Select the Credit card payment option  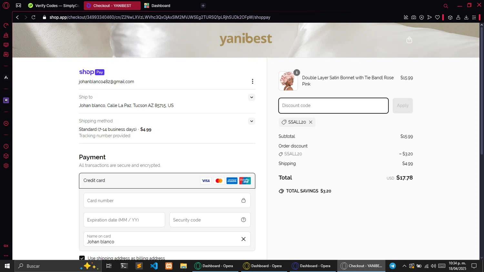click(x=167, y=180)
